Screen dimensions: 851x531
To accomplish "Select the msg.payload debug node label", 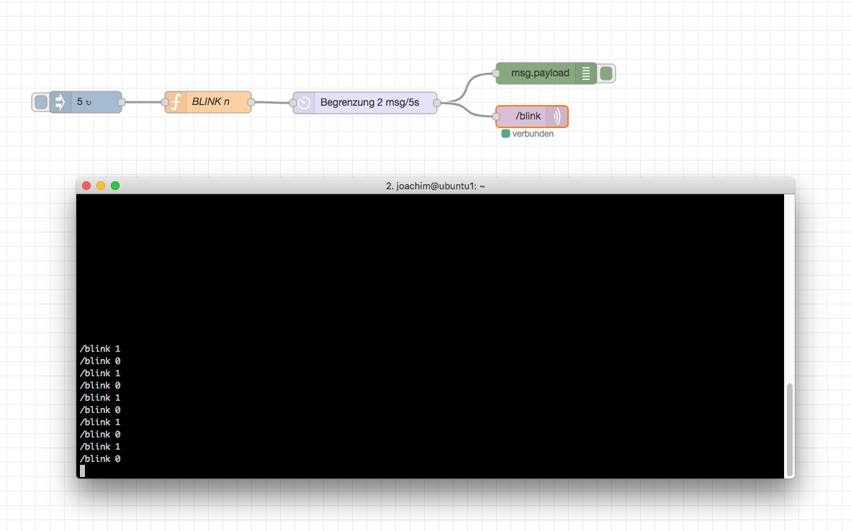I will pyautogui.click(x=539, y=73).
